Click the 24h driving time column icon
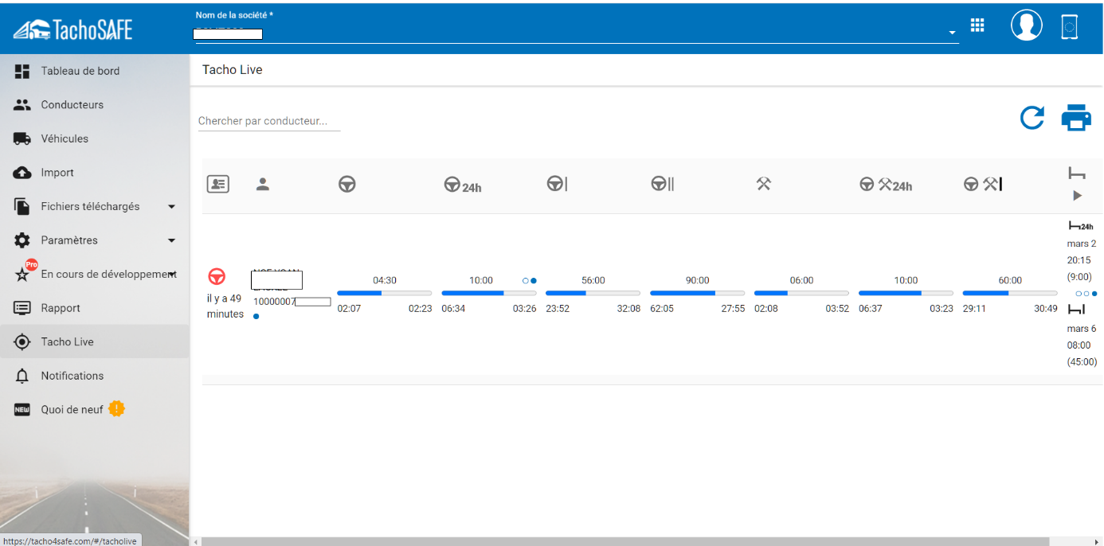Viewport: 1104px width, 546px height. point(463,185)
